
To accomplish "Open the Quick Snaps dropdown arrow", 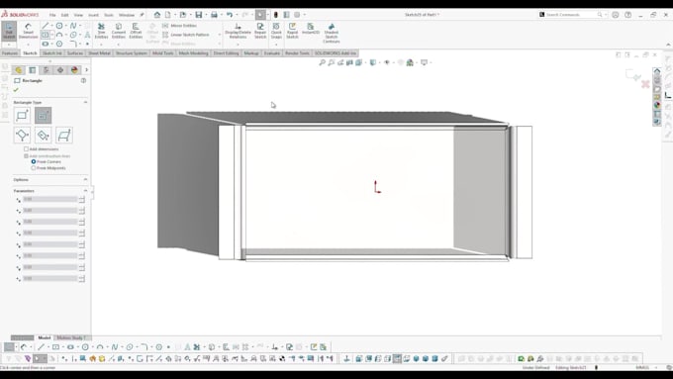I will click(276, 45).
